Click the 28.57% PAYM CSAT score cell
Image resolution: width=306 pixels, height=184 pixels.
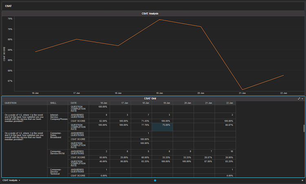(x=204, y=157)
